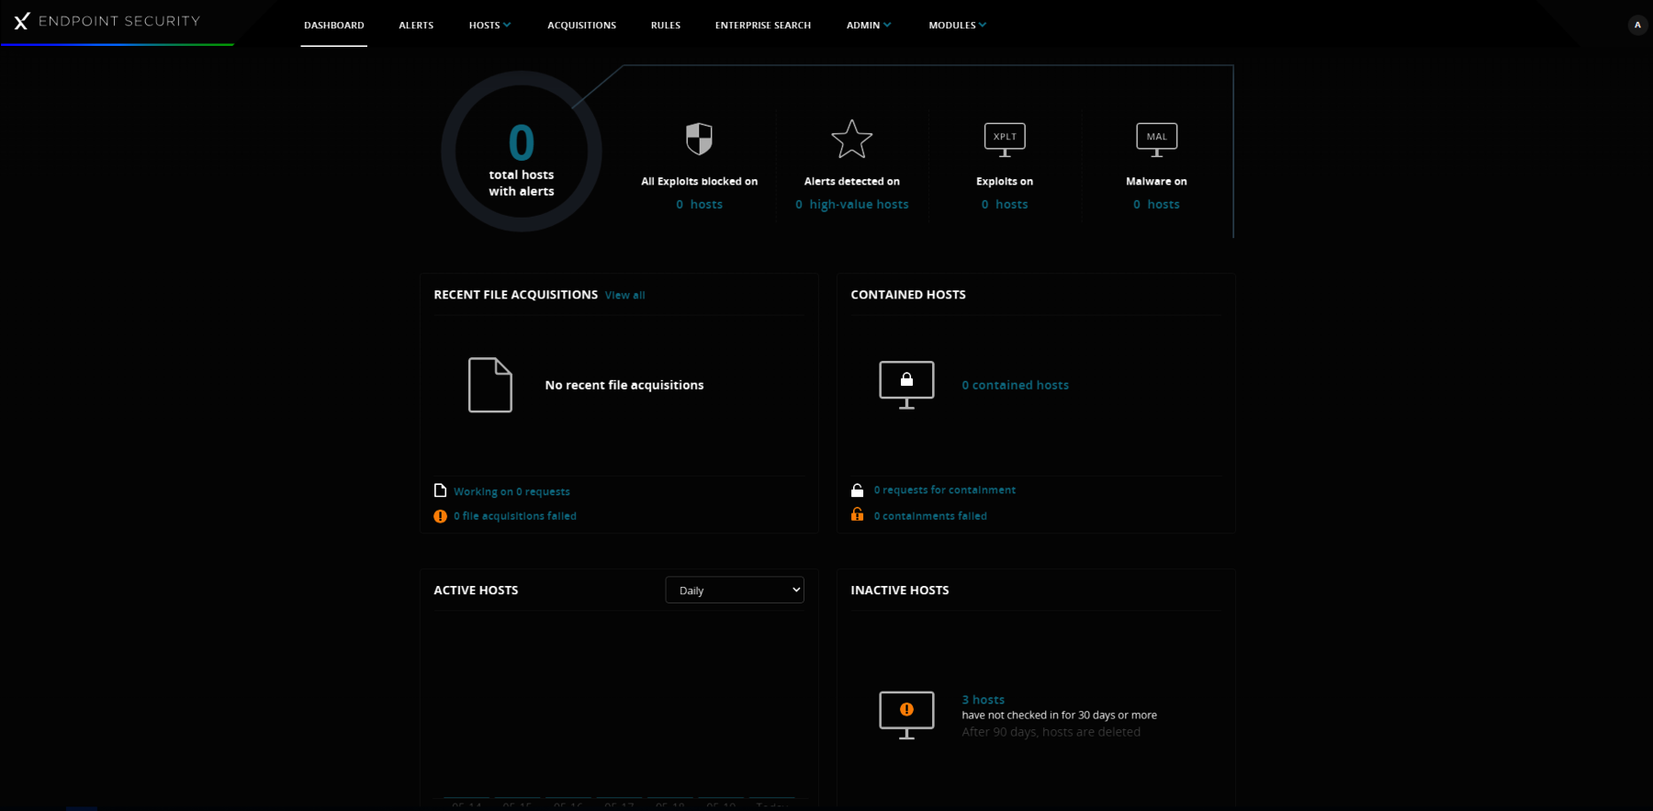
Task: Expand the Hosts menu dropdown
Action: click(489, 26)
